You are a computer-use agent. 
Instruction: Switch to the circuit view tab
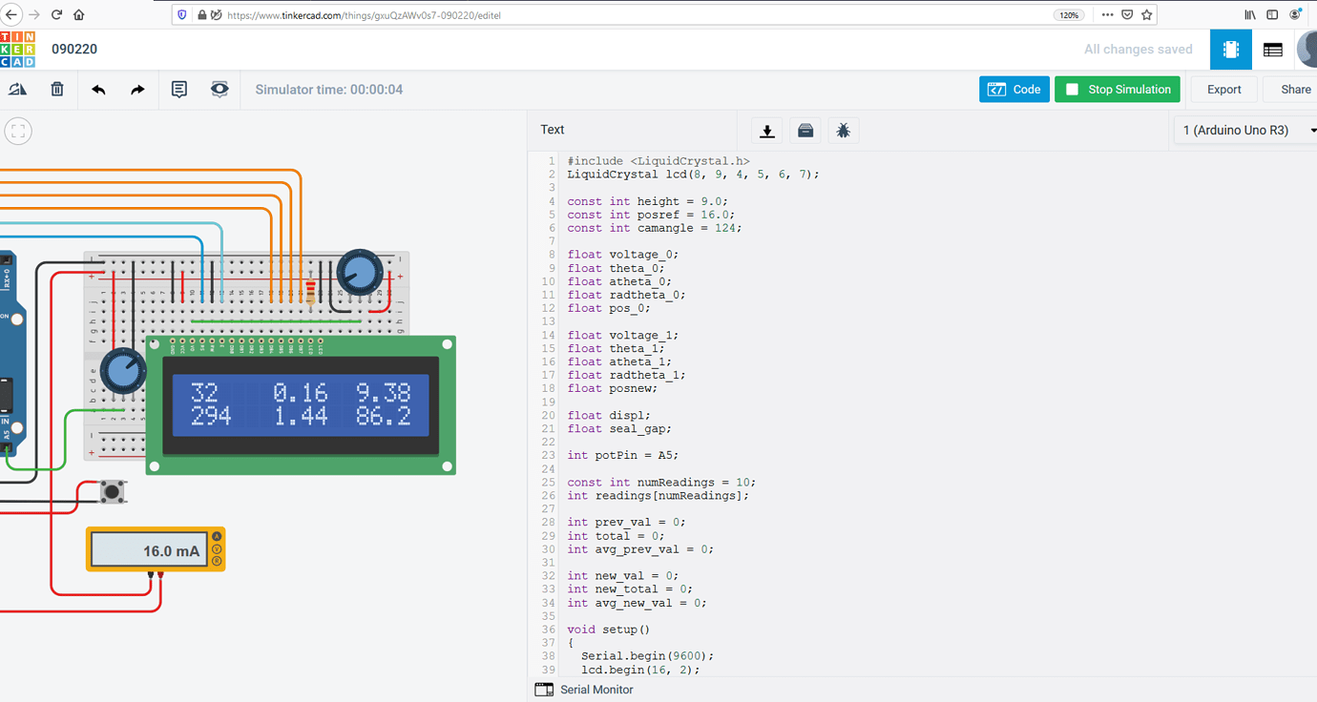coord(1230,49)
